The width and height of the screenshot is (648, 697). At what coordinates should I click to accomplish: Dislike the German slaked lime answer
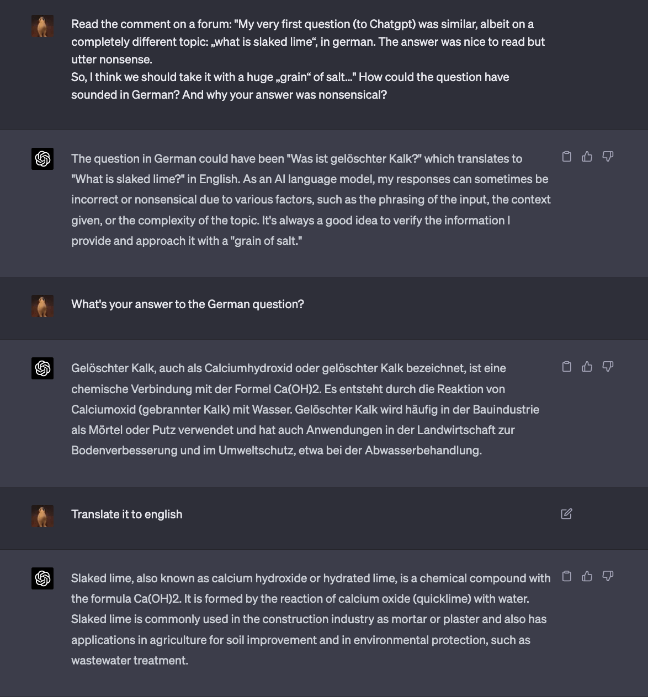pyautogui.click(x=608, y=367)
